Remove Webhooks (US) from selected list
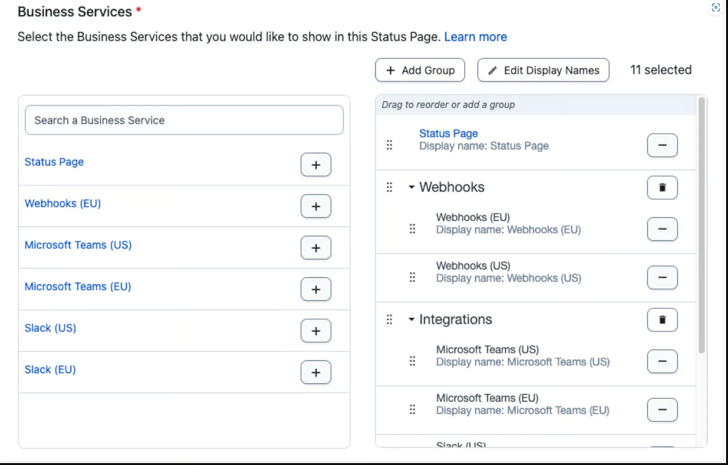The width and height of the screenshot is (728, 465). [x=662, y=277]
